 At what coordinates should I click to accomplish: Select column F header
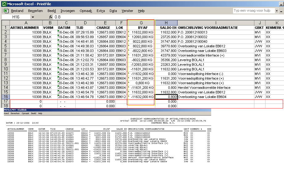pyautogui.click(x=121, y=23)
